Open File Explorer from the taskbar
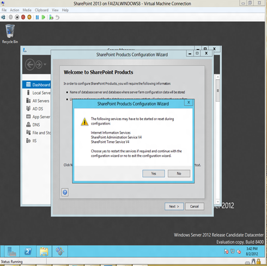Viewport: 267px width, 266px height. point(44,251)
